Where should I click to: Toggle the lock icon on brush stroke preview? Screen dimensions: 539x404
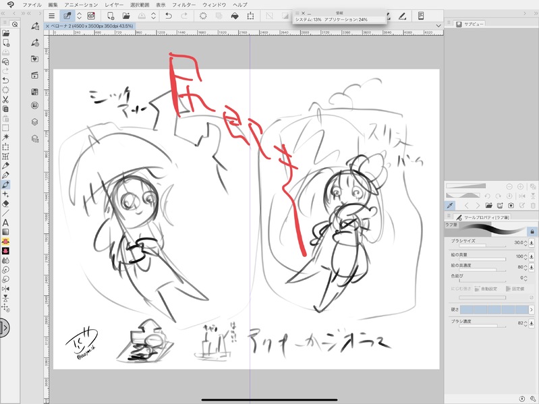pyautogui.click(x=532, y=231)
